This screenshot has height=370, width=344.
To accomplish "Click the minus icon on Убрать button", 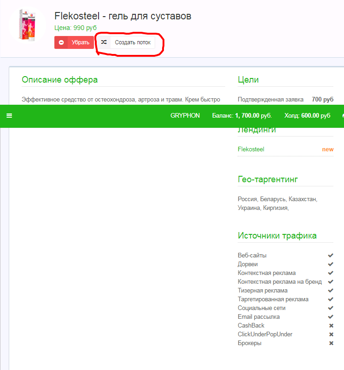I will [61, 42].
